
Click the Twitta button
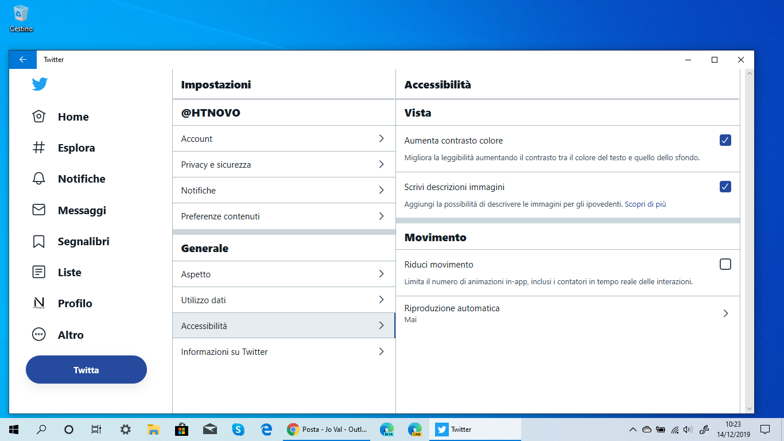pyautogui.click(x=86, y=370)
